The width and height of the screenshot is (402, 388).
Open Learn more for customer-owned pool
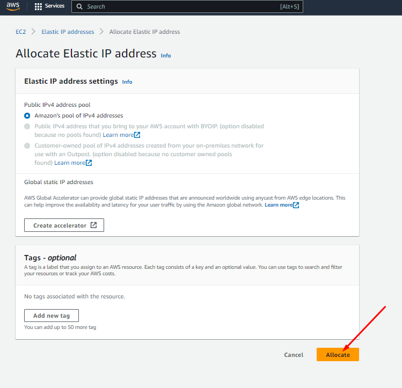click(73, 163)
